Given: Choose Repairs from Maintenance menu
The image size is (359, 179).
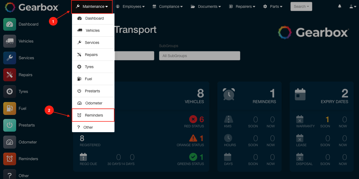Looking at the screenshot, I should pyautogui.click(x=93, y=55).
